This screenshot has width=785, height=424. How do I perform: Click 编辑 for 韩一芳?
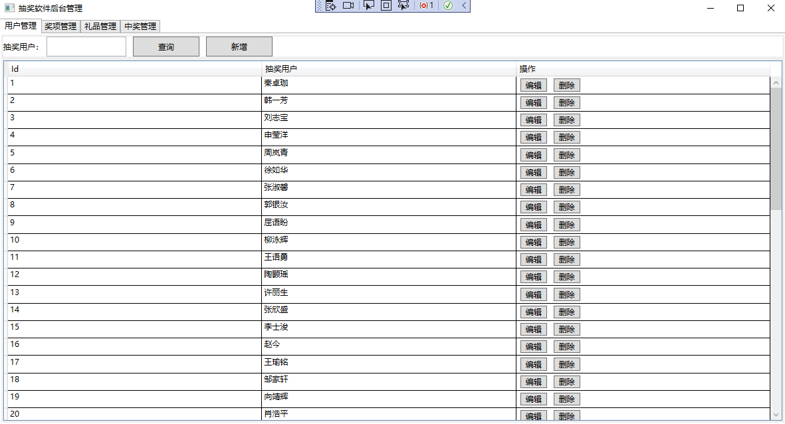(533, 102)
